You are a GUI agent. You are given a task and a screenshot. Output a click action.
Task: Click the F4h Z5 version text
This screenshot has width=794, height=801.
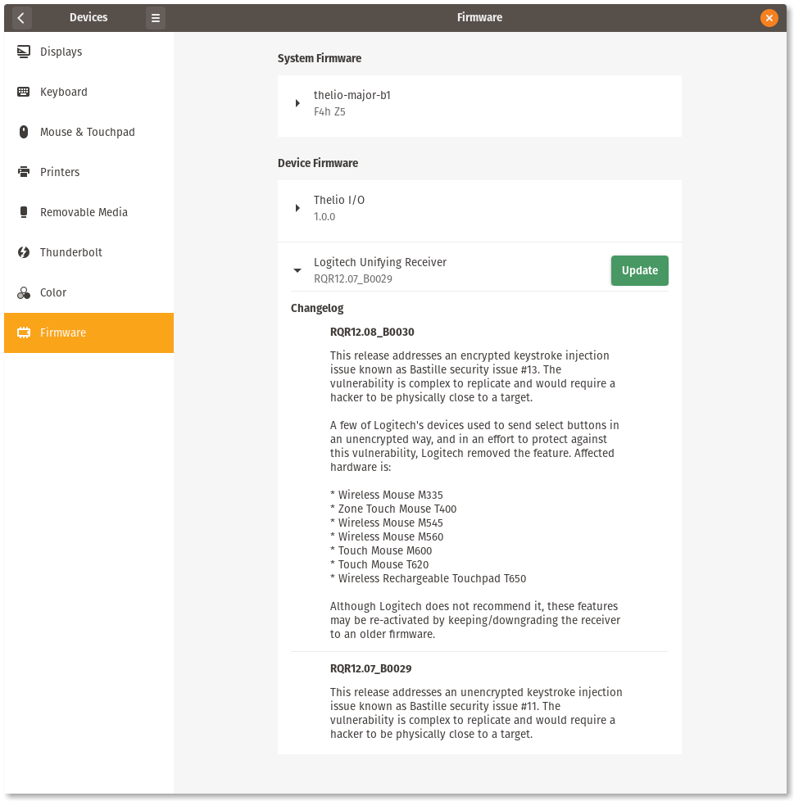click(x=329, y=112)
